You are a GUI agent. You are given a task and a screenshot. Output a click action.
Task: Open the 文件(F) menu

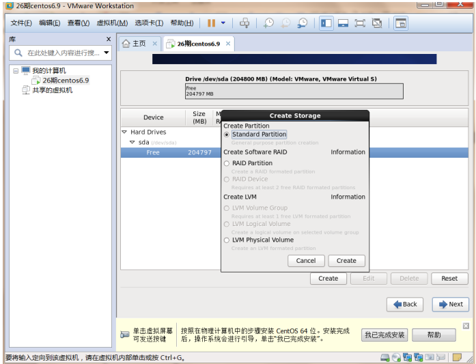tap(21, 23)
